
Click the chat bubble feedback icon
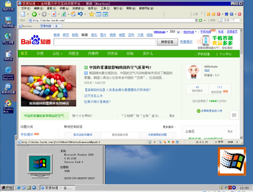[x=234, y=115]
